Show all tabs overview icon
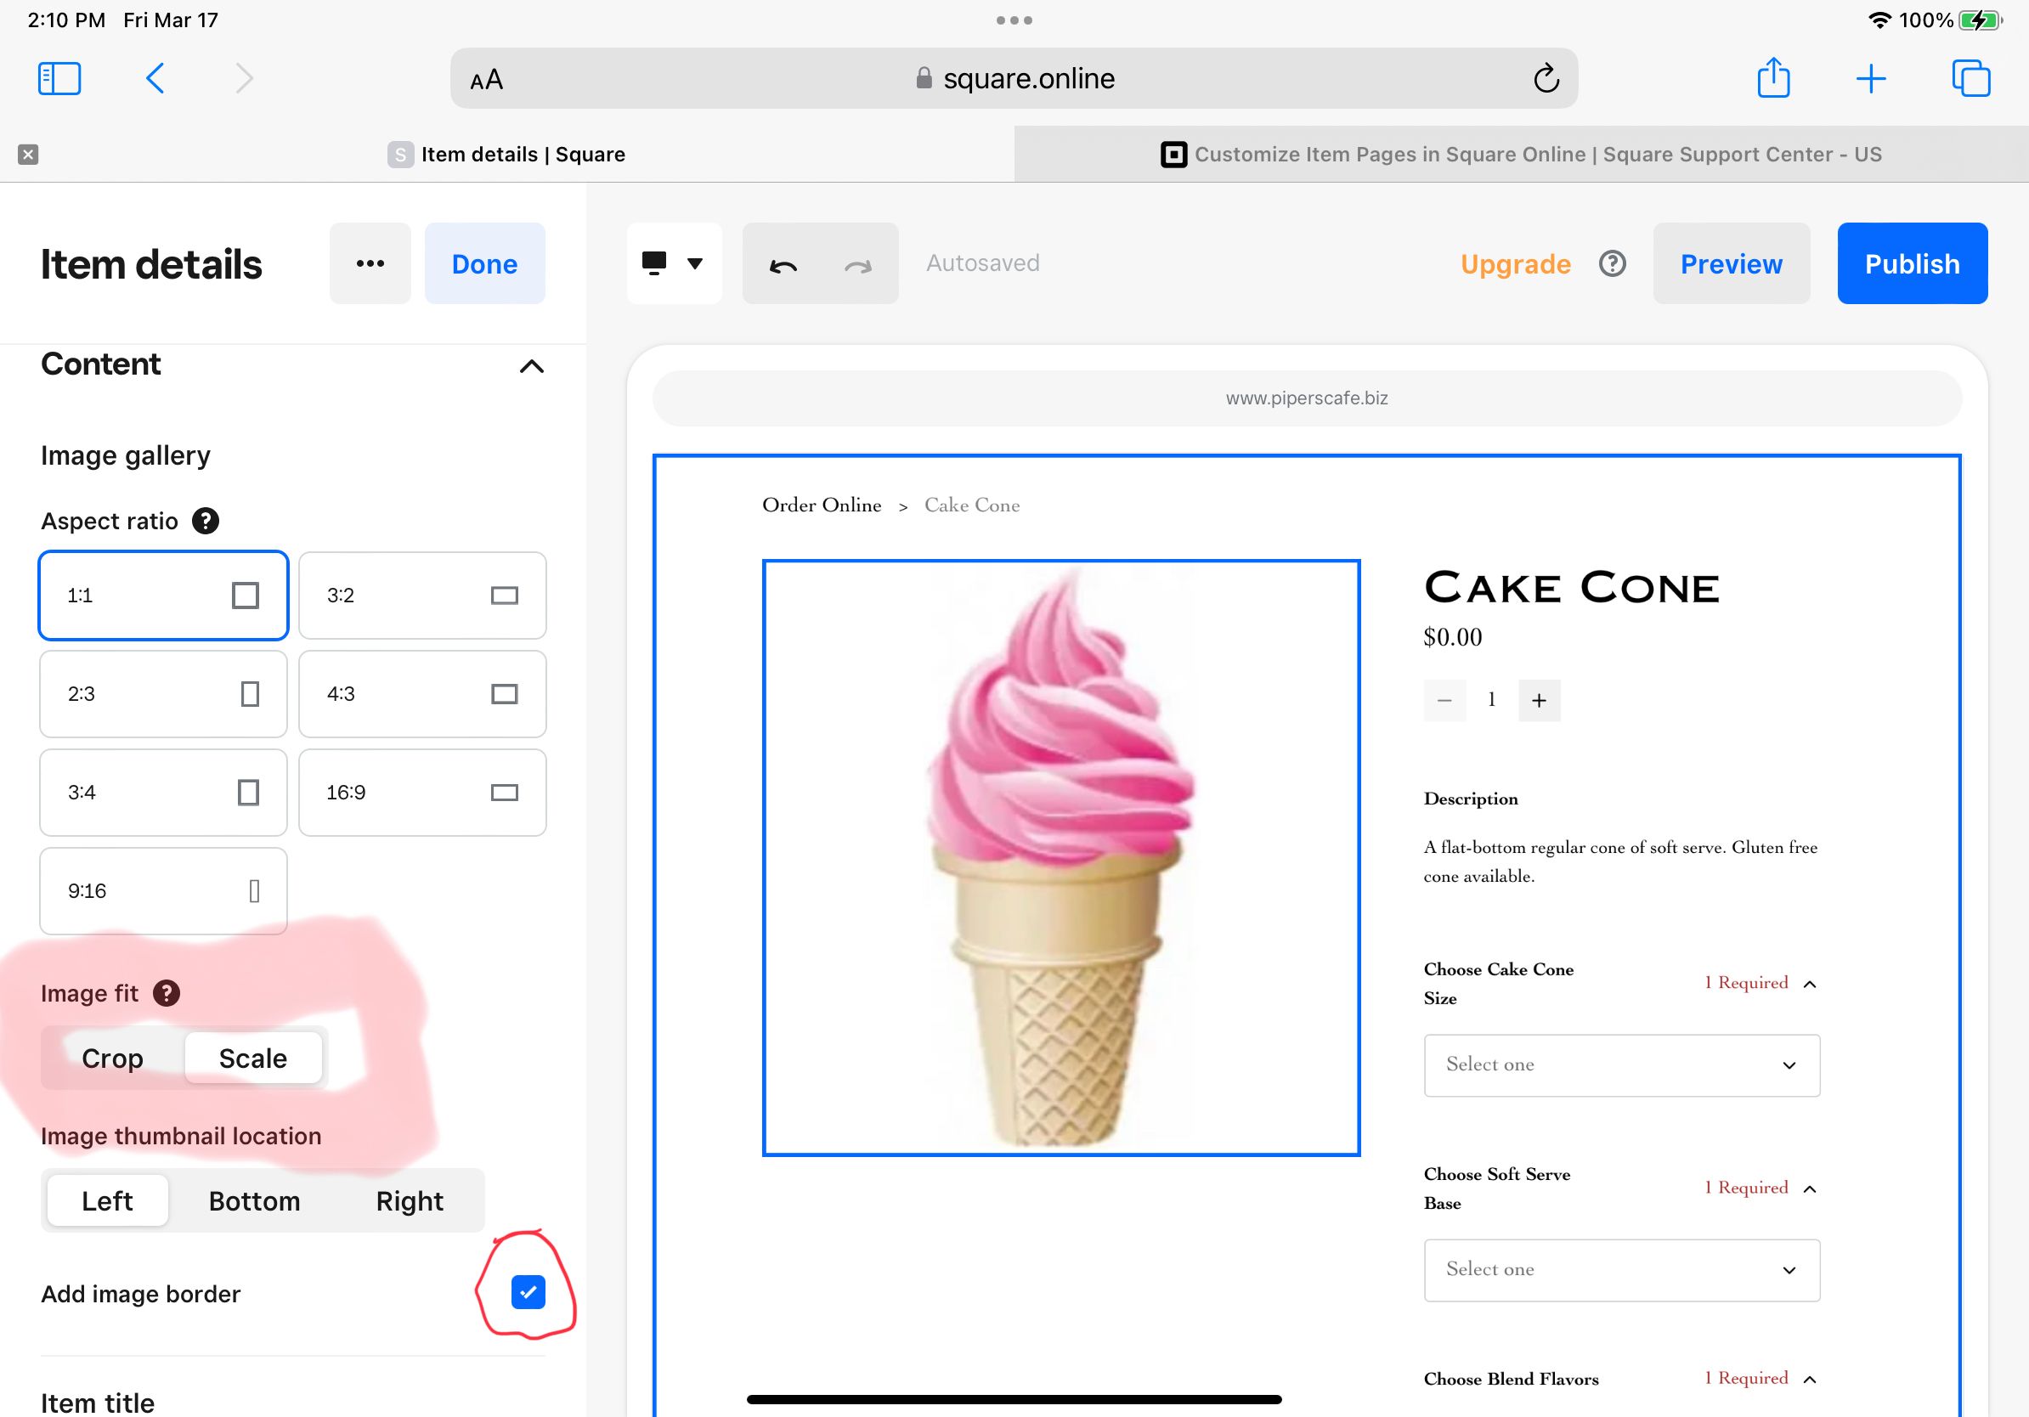Viewport: 2029px width, 1417px height. pyautogui.click(x=1970, y=79)
